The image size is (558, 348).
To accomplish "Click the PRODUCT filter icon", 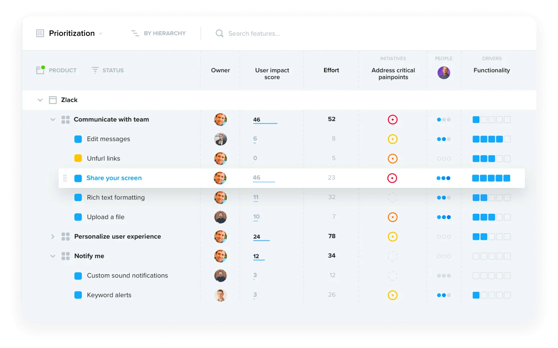I will point(41,70).
